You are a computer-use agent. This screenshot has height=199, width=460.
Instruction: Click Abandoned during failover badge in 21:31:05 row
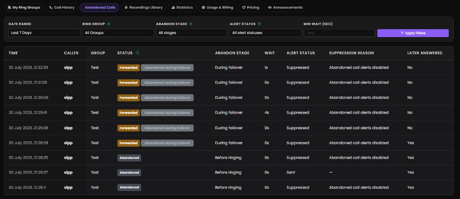click(167, 83)
